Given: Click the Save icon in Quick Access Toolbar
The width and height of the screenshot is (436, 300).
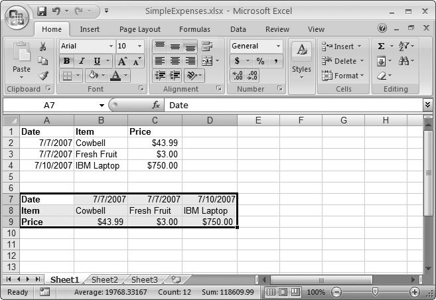Looking at the screenshot, I should [x=42, y=11].
